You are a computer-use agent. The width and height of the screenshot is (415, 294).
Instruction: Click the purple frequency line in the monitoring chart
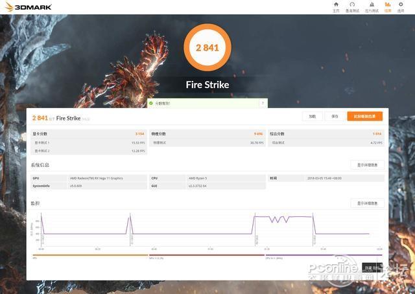191,234
